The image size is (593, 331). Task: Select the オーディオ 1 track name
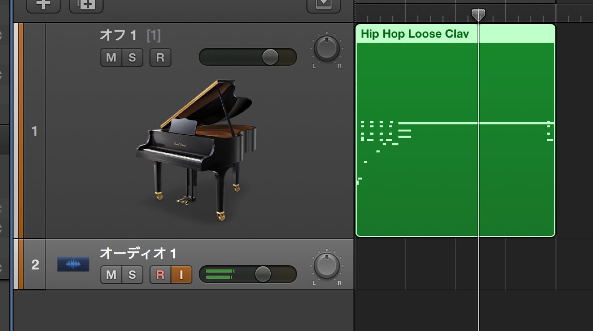138,253
